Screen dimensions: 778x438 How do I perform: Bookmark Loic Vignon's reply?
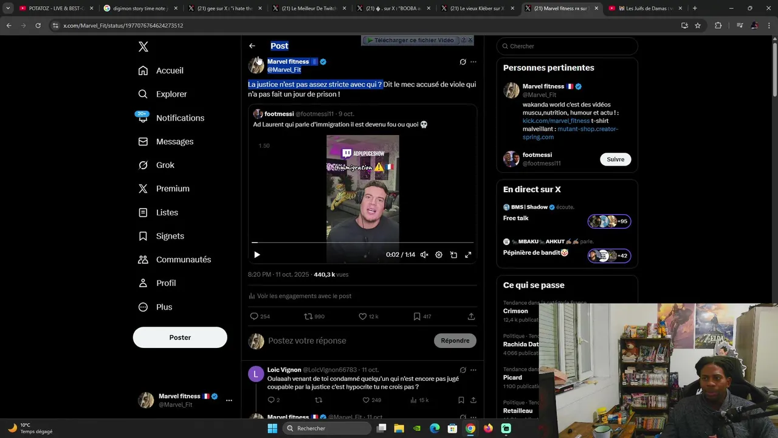pos(461,400)
